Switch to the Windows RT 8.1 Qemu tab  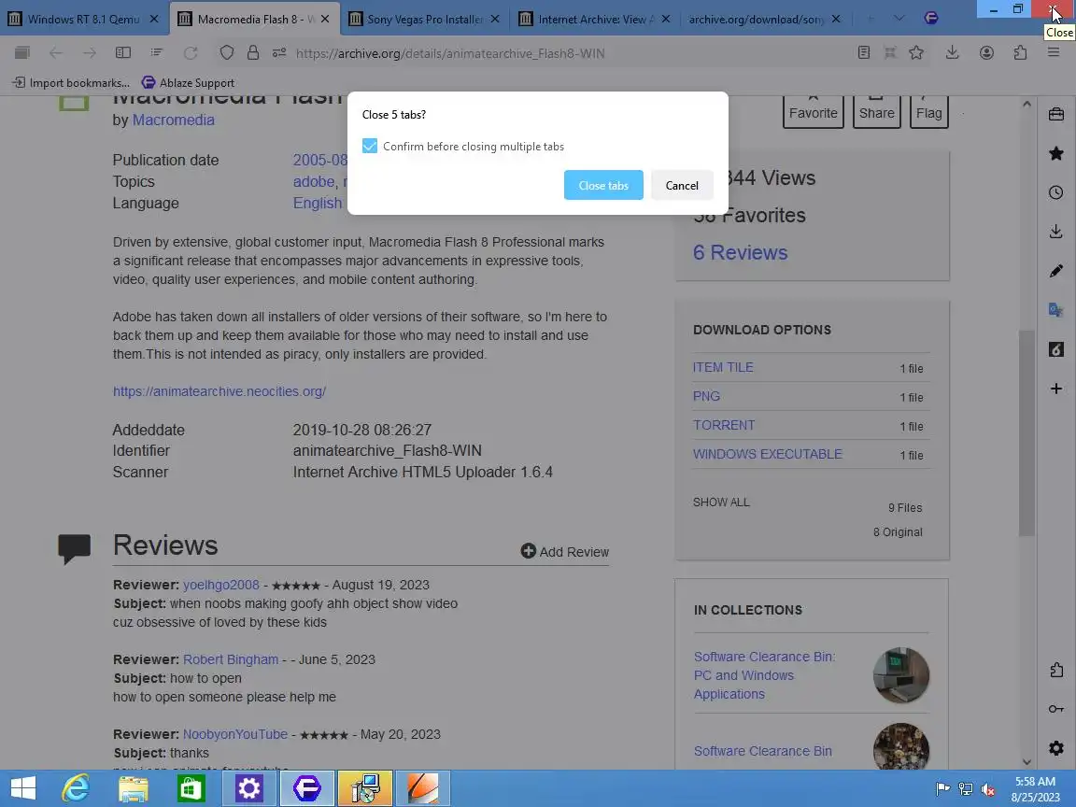(x=82, y=20)
